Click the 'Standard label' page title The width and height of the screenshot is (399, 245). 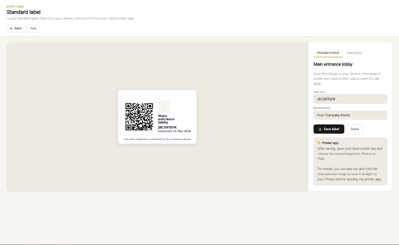[x=24, y=12]
